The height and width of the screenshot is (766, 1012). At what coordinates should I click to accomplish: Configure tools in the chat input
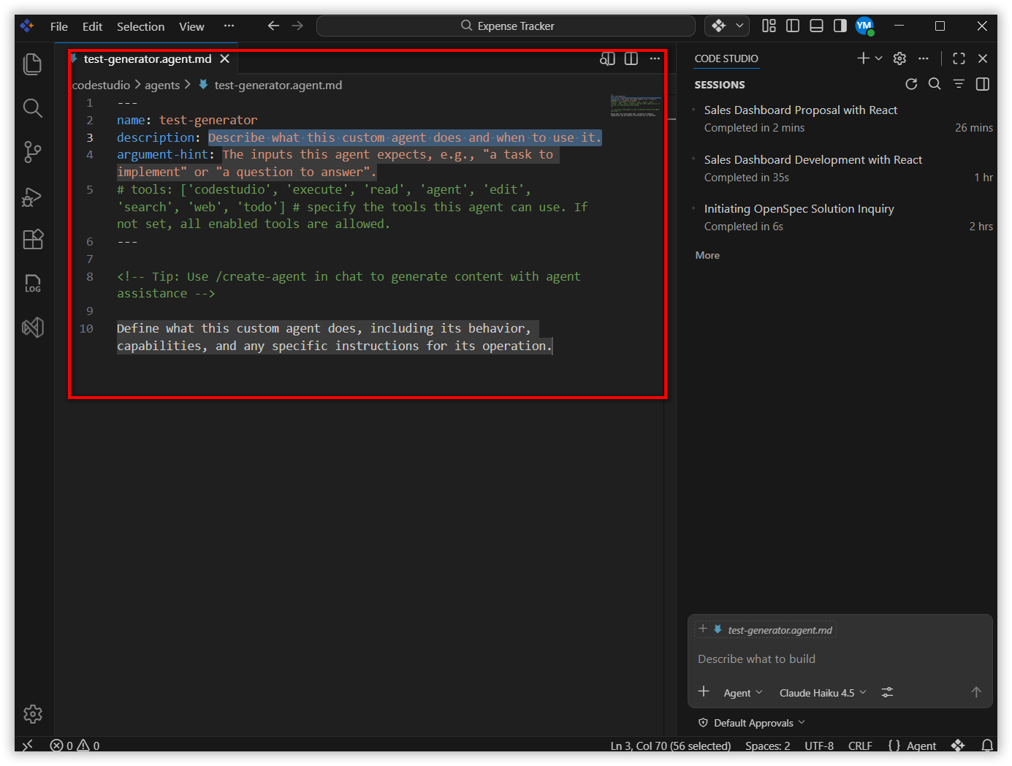click(x=887, y=692)
